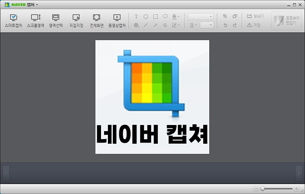Image resolution: width=305 pixels, height=194 pixels.
Task: Undo the last edit
Action: [x=225, y=25]
